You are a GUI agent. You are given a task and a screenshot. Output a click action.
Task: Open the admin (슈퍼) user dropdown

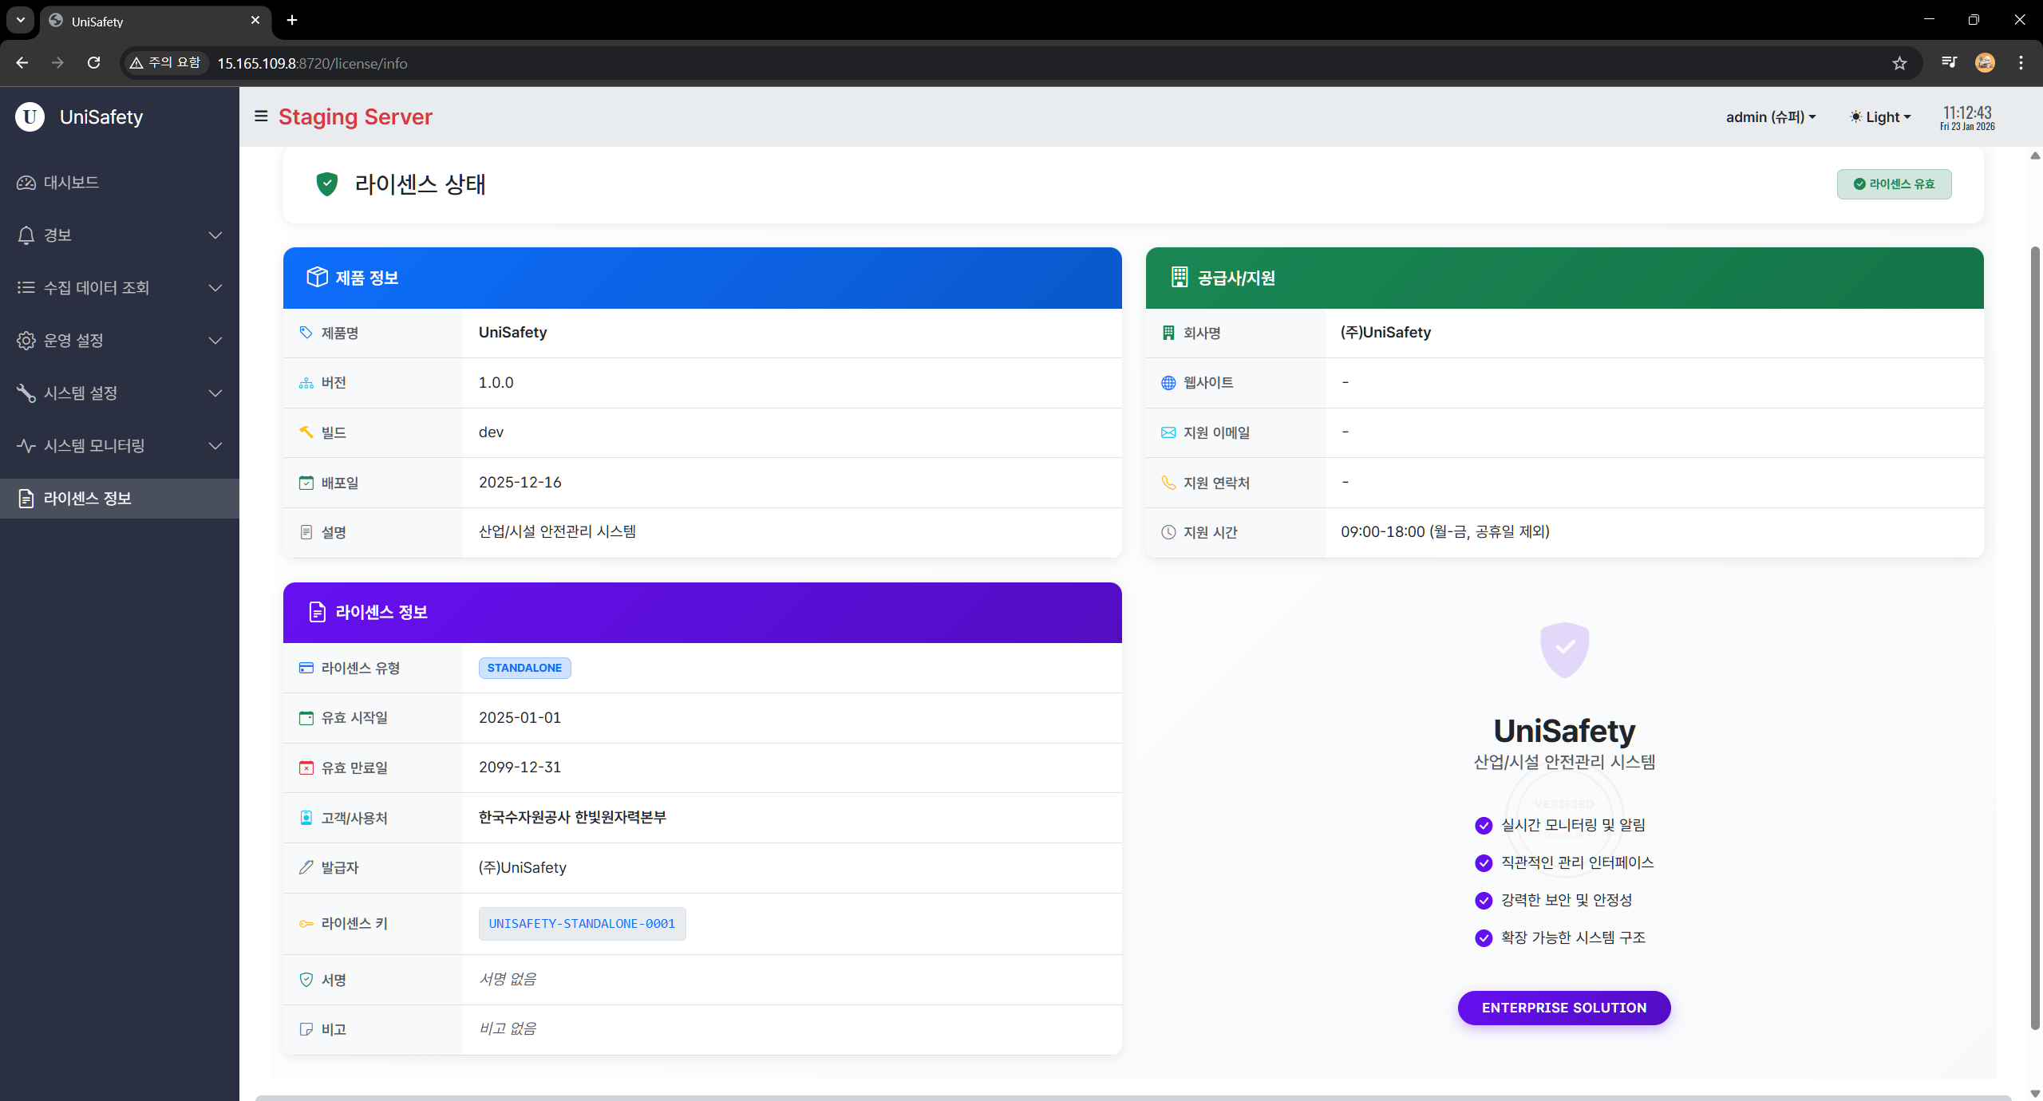1771,116
